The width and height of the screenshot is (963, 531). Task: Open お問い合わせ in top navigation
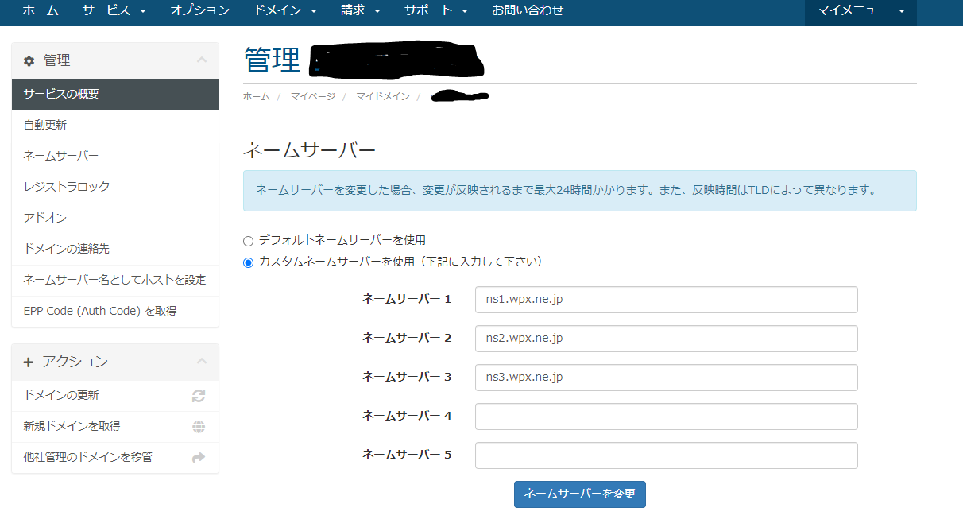(x=528, y=10)
